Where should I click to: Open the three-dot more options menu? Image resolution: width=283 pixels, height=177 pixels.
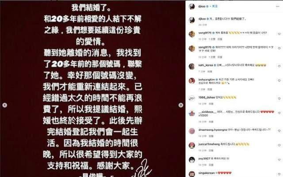point(277,7)
